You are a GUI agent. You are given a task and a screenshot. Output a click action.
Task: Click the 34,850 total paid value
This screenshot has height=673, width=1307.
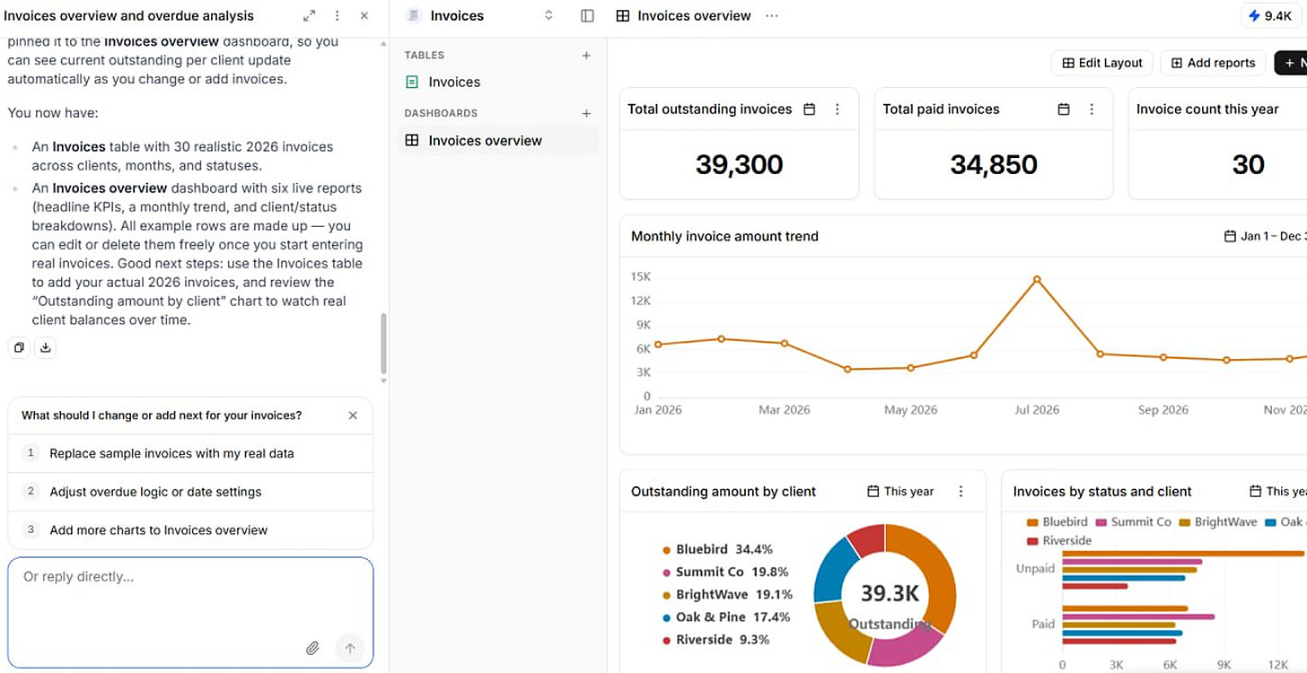pos(994,164)
